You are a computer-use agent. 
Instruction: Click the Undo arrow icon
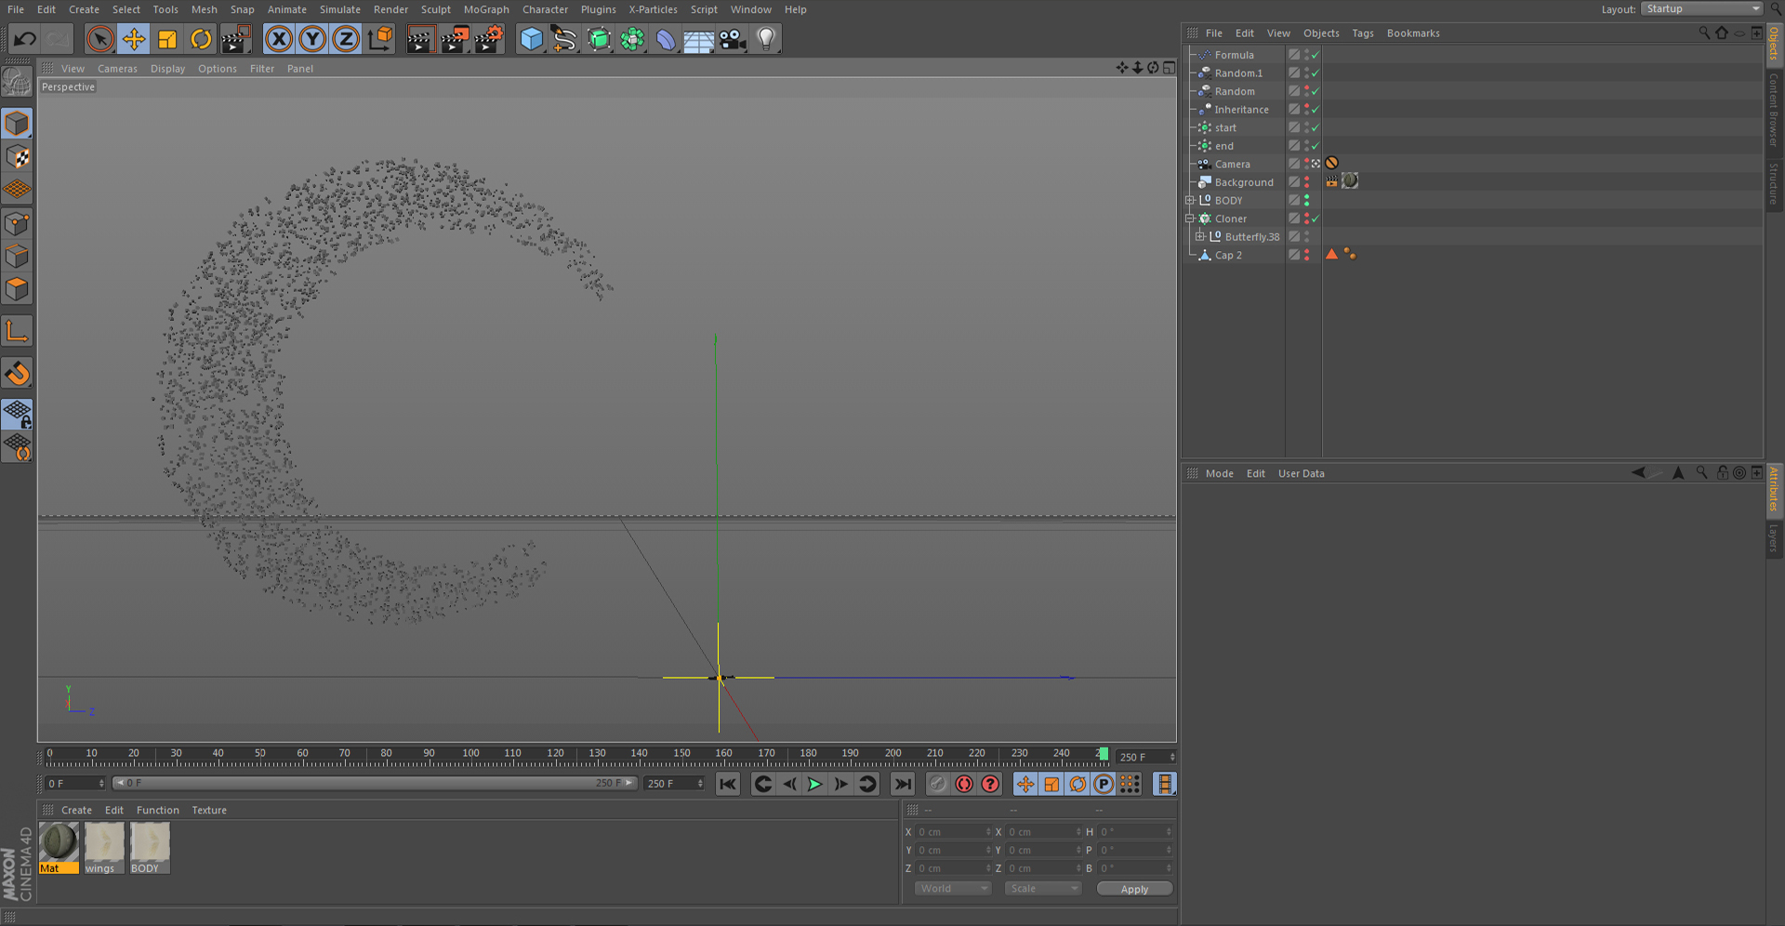point(25,39)
